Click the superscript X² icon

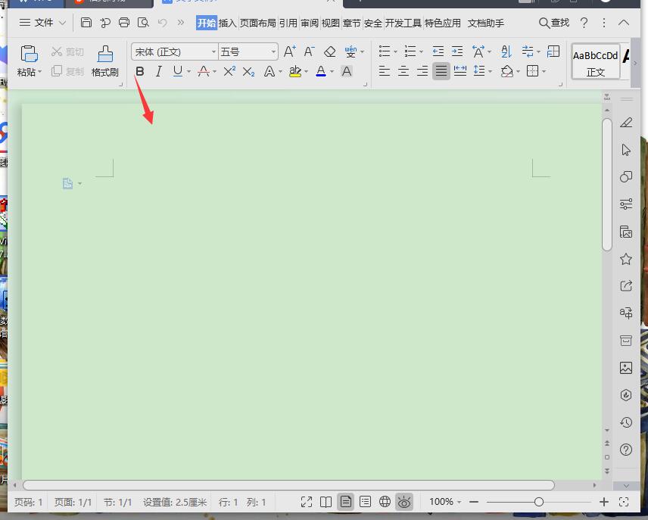pos(229,71)
